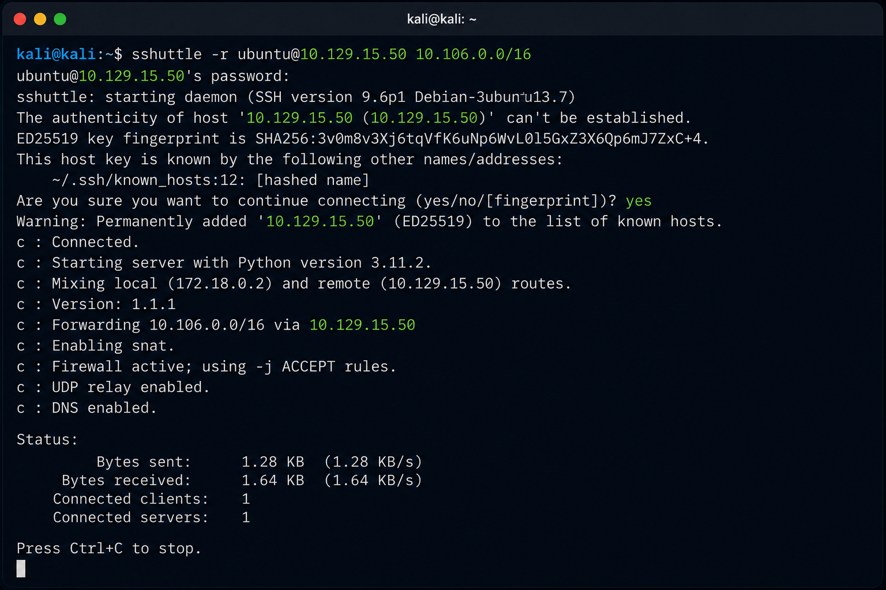The height and width of the screenshot is (590, 886).
Task: Click the terminal block cursor at the bottom
Action: pyautogui.click(x=21, y=569)
